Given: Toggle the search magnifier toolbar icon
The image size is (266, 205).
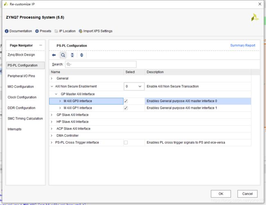Looking at the screenshot, I should pos(63,55).
